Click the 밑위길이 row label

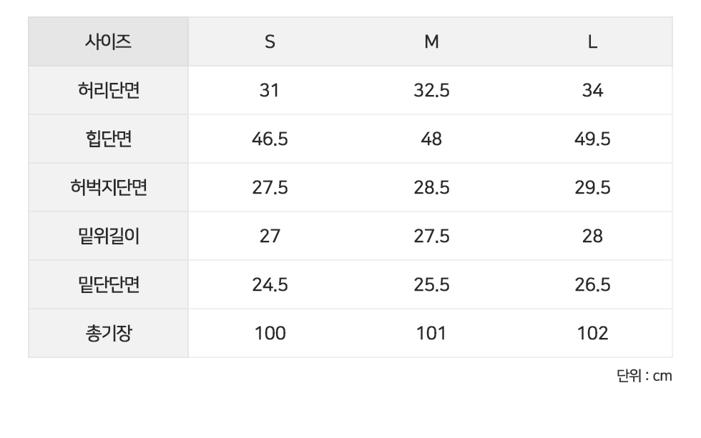click(108, 237)
